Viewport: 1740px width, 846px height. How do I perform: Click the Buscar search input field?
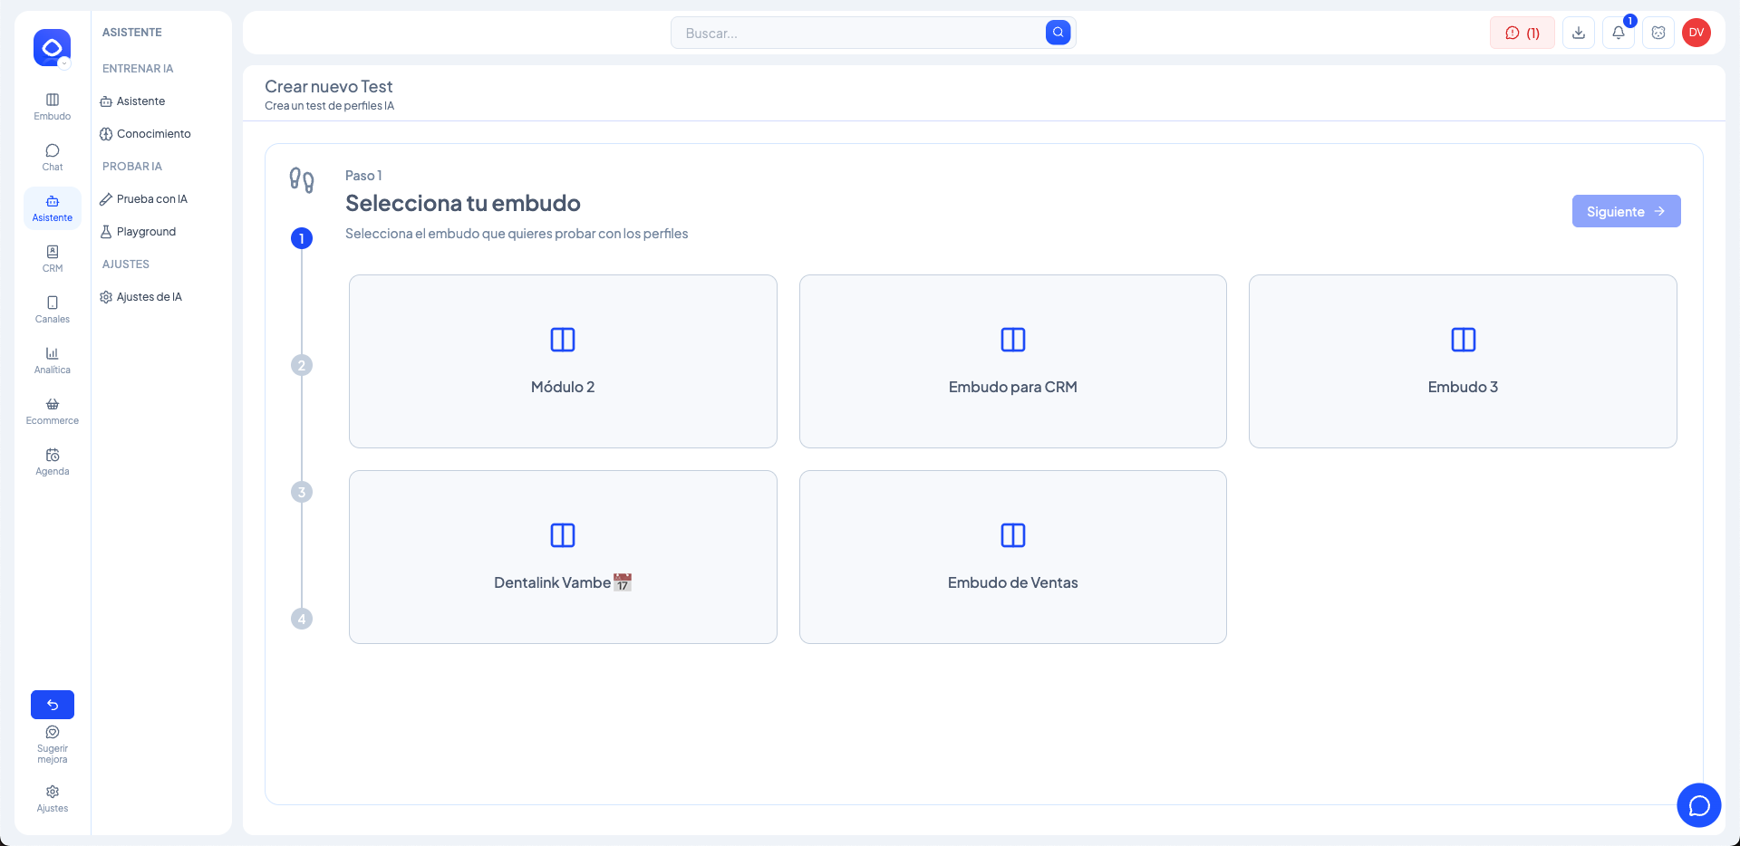tap(856, 33)
